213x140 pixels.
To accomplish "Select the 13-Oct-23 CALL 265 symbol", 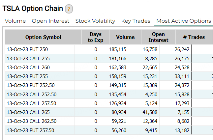I will (x=28, y=112).
